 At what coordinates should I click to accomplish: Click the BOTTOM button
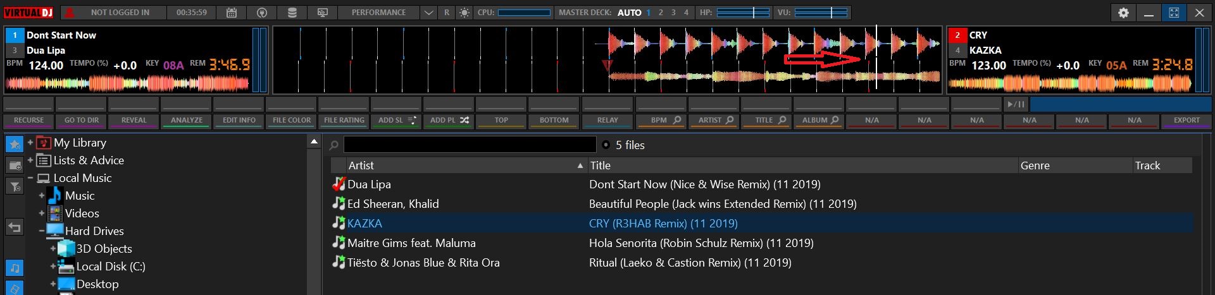554,121
